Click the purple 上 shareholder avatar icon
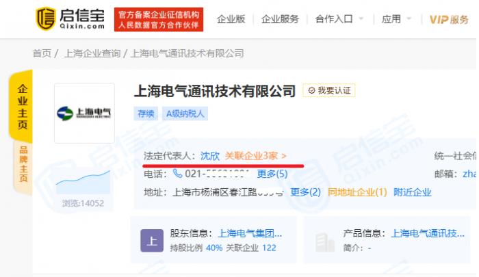Image resolution: width=479 pixels, height=277 pixels. [152, 241]
